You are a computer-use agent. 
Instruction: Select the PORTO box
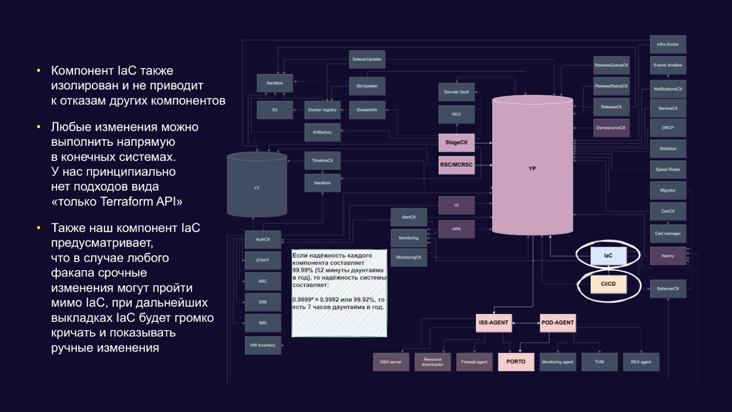click(516, 362)
